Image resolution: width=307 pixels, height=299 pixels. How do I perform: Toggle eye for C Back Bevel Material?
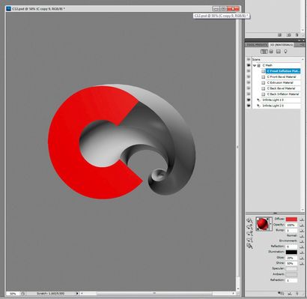[249, 88]
